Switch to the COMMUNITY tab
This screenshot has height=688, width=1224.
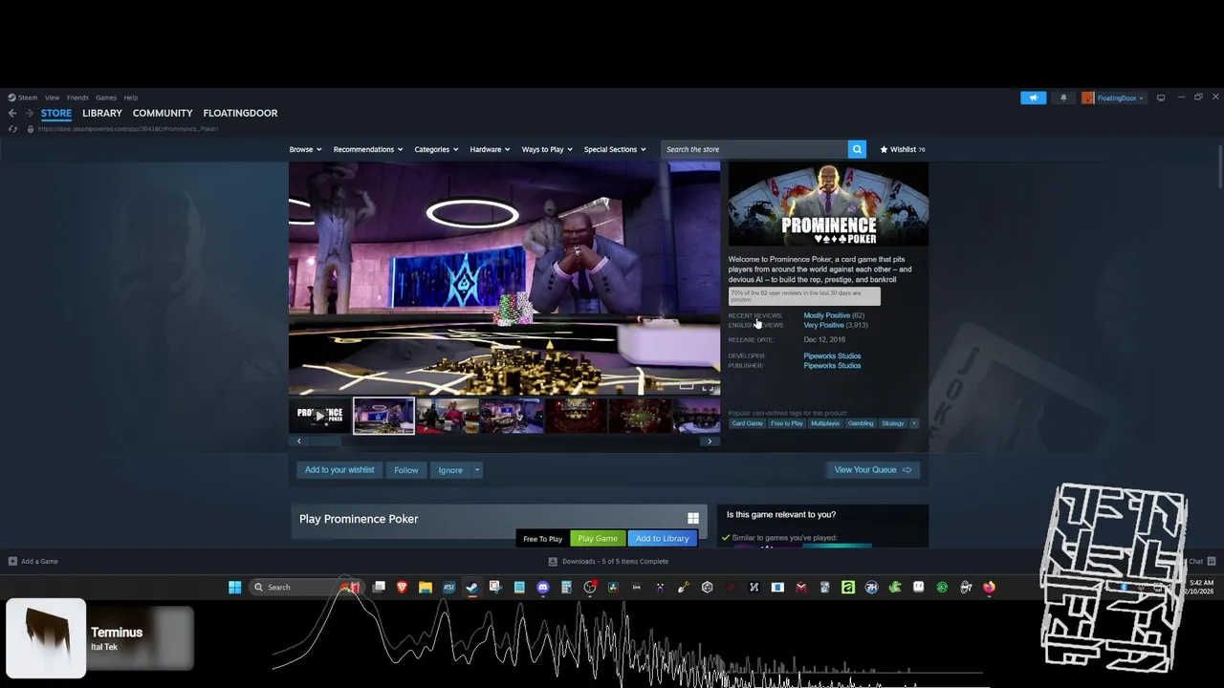point(163,113)
